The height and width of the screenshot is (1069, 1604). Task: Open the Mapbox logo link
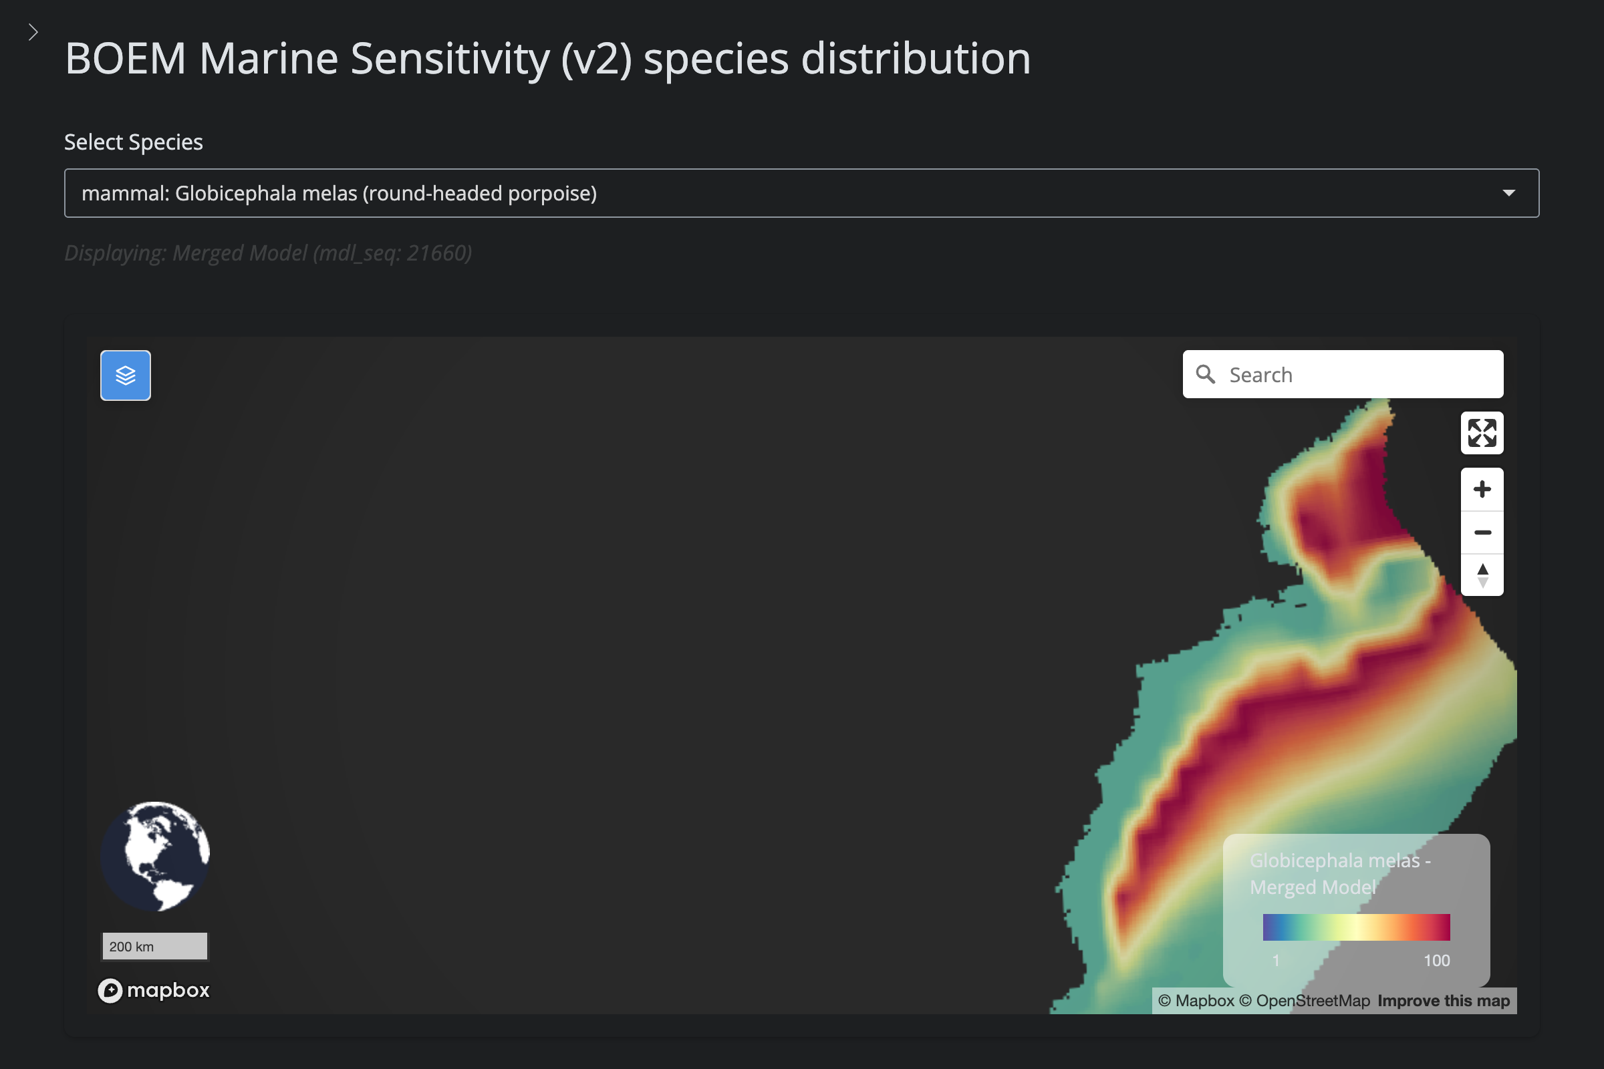coord(154,990)
